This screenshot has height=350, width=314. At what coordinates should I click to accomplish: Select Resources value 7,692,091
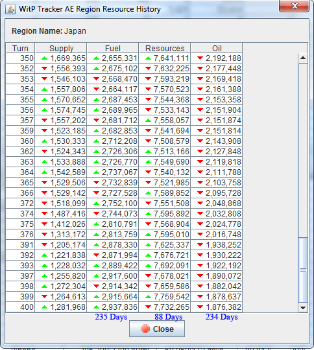tap(165, 266)
